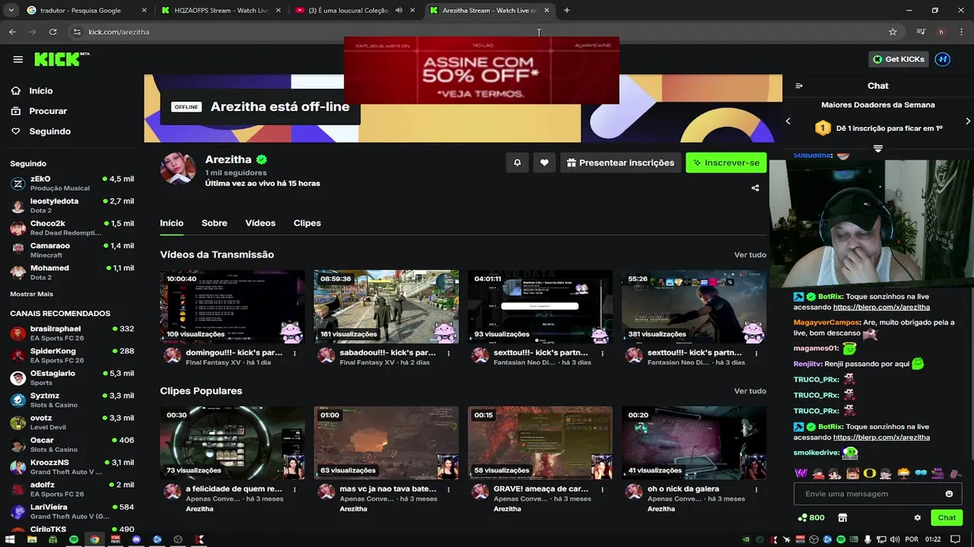The image size is (974, 547).
Task: Click the share icon below the subscribe button
Action: pyautogui.click(x=756, y=188)
